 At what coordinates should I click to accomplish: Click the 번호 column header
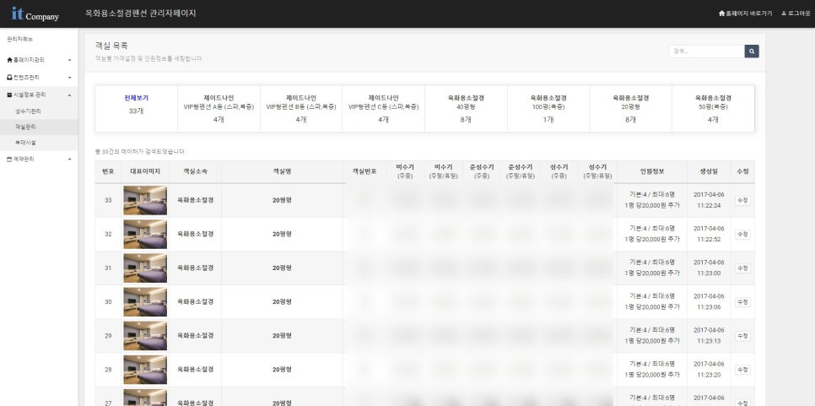(108, 171)
